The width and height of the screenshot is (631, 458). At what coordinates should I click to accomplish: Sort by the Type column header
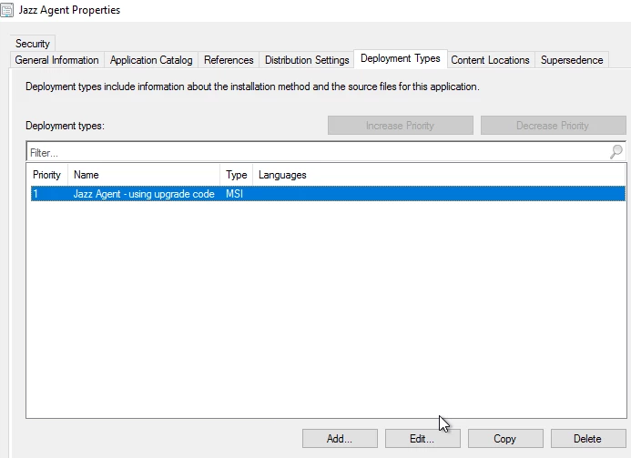(237, 175)
